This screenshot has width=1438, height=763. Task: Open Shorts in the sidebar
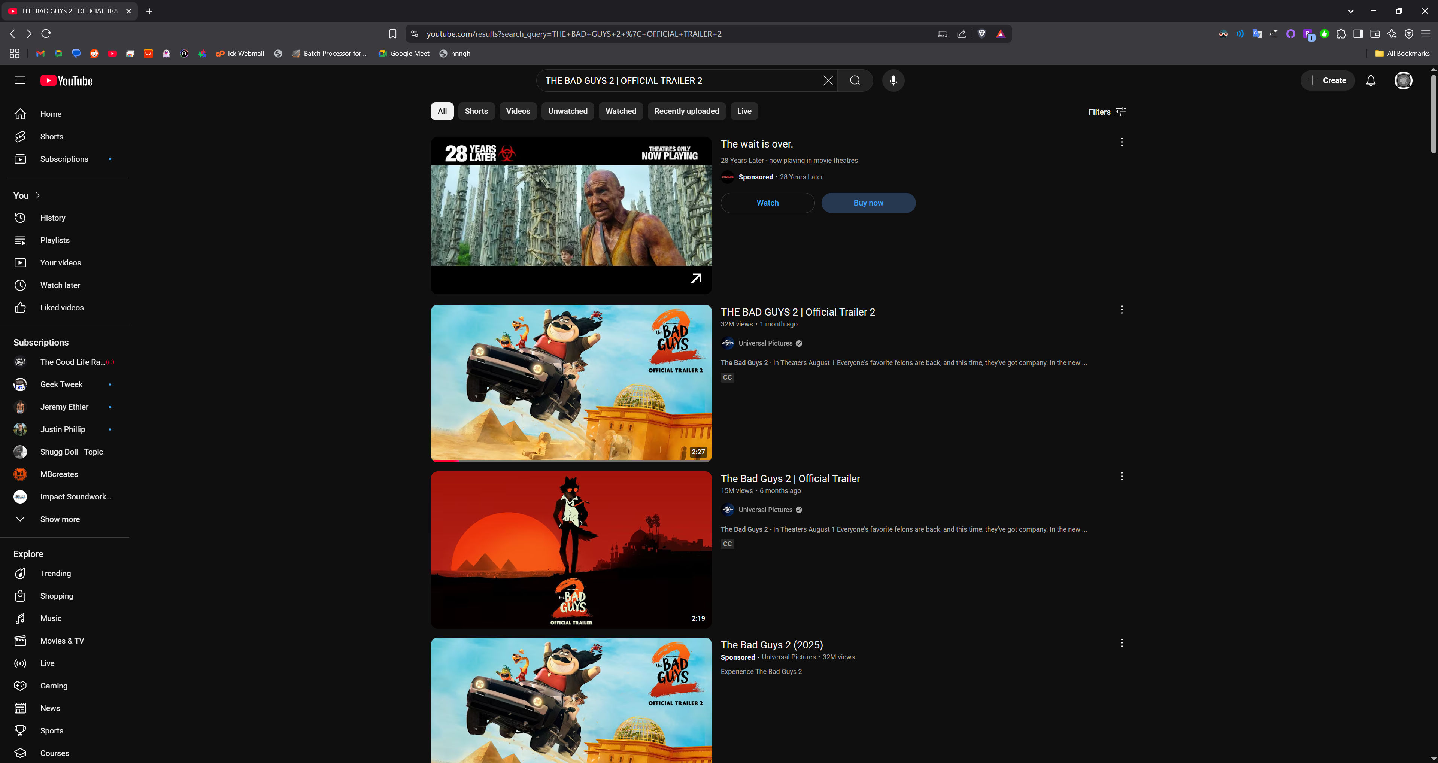pyautogui.click(x=64, y=137)
